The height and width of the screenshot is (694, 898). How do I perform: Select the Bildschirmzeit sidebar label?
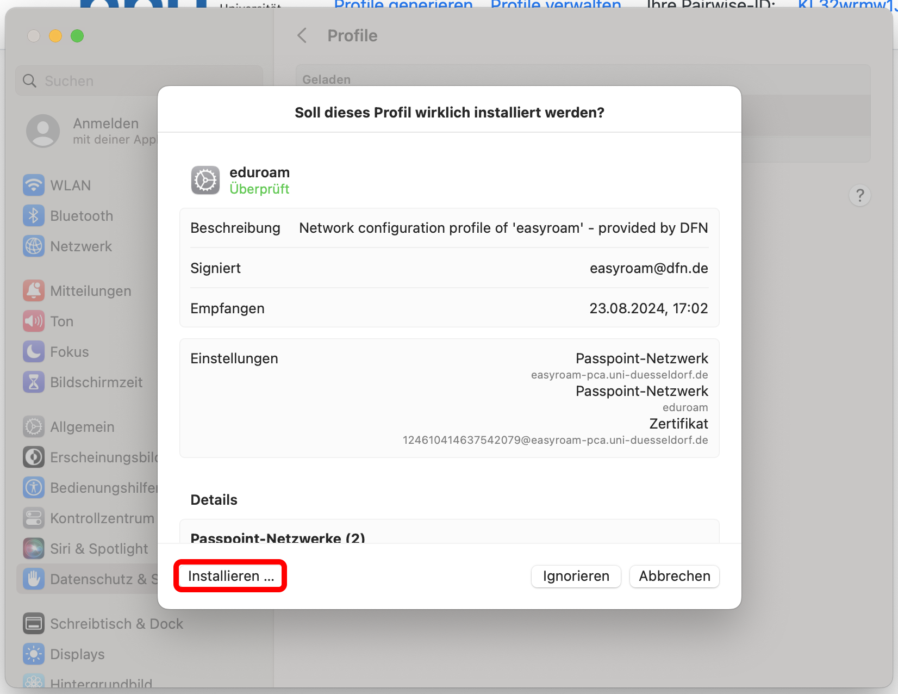click(x=96, y=382)
